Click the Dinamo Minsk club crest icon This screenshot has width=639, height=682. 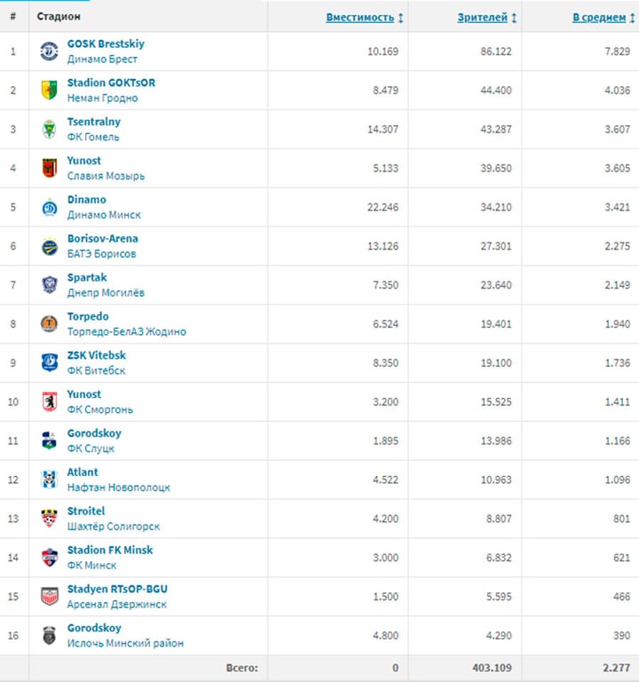[x=49, y=207]
